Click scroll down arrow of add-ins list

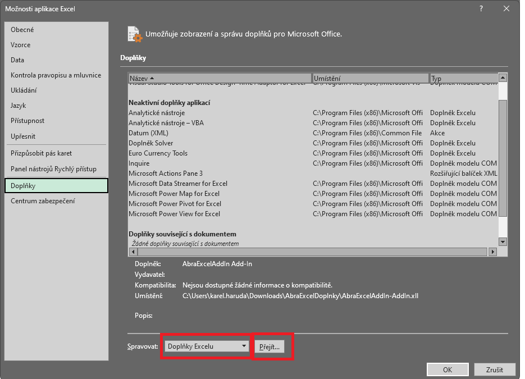503,241
